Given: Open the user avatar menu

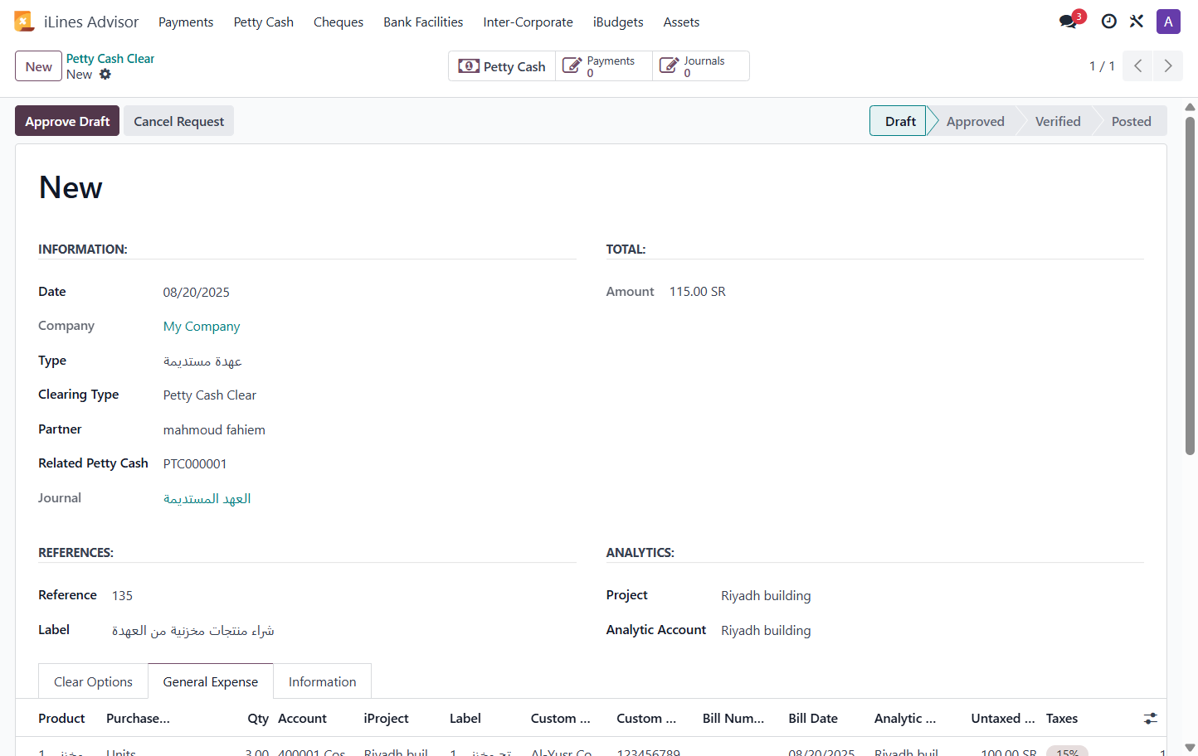Looking at the screenshot, I should point(1168,22).
